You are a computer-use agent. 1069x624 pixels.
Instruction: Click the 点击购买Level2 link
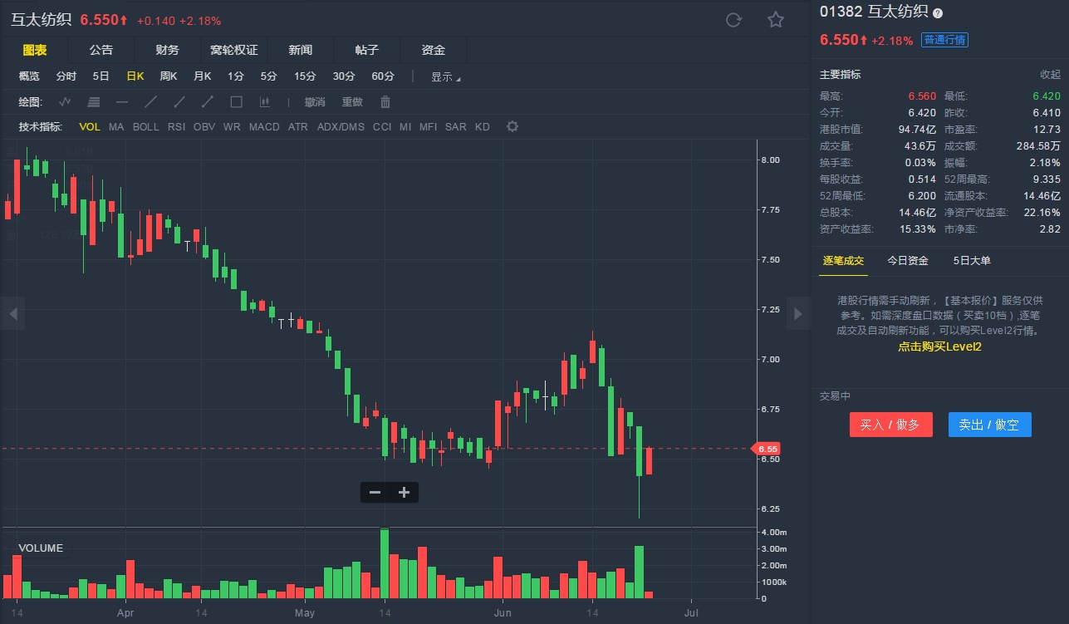(939, 346)
